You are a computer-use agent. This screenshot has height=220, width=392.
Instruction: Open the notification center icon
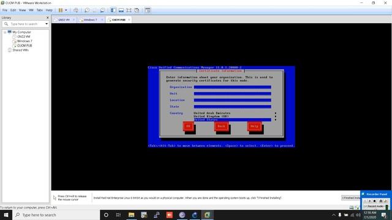pyautogui.click(x=384, y=215)
